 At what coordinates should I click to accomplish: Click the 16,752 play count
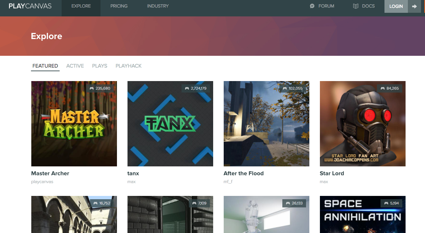(105, 203)
